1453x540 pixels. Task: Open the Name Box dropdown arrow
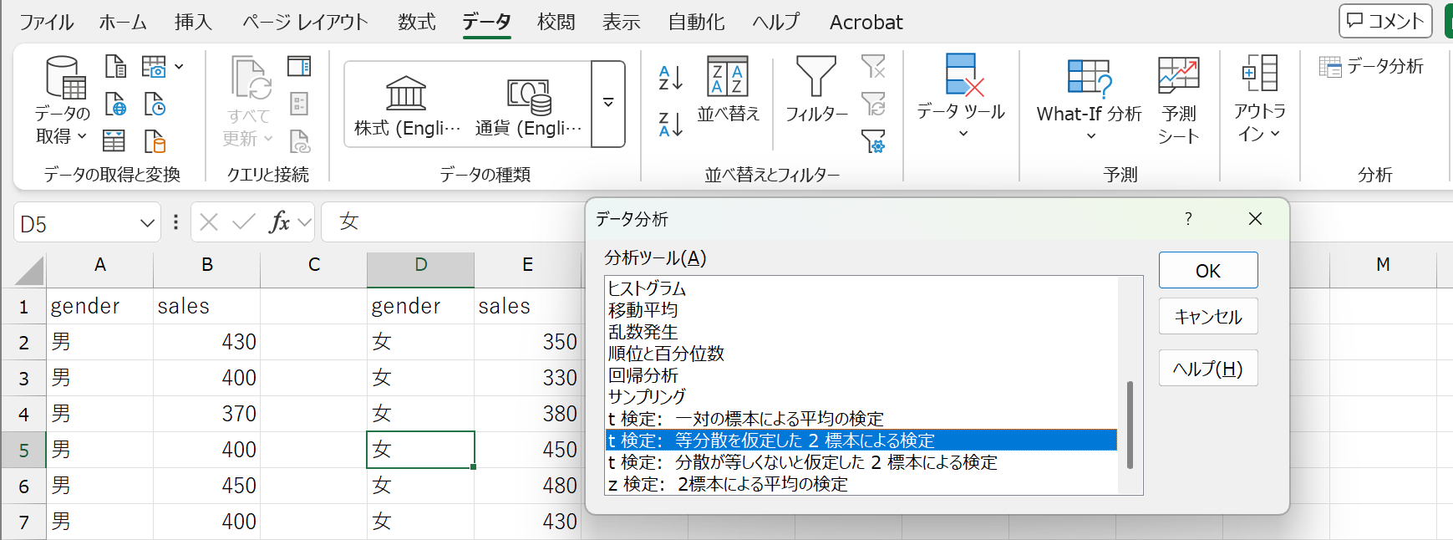[147, 223]
